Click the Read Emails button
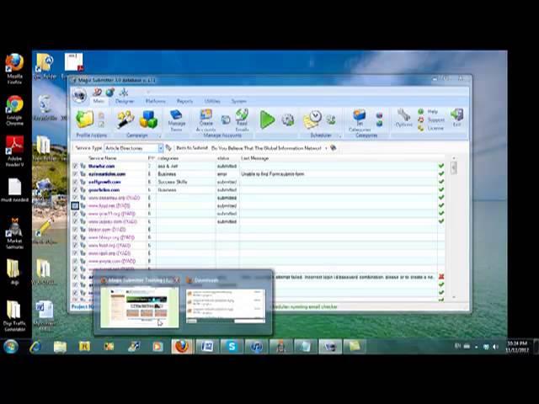 coord(242,120)
